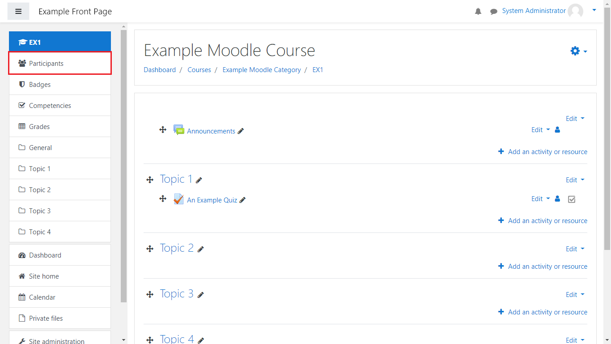Open Calendar from the navigation drawer

(x=42, y=297)
